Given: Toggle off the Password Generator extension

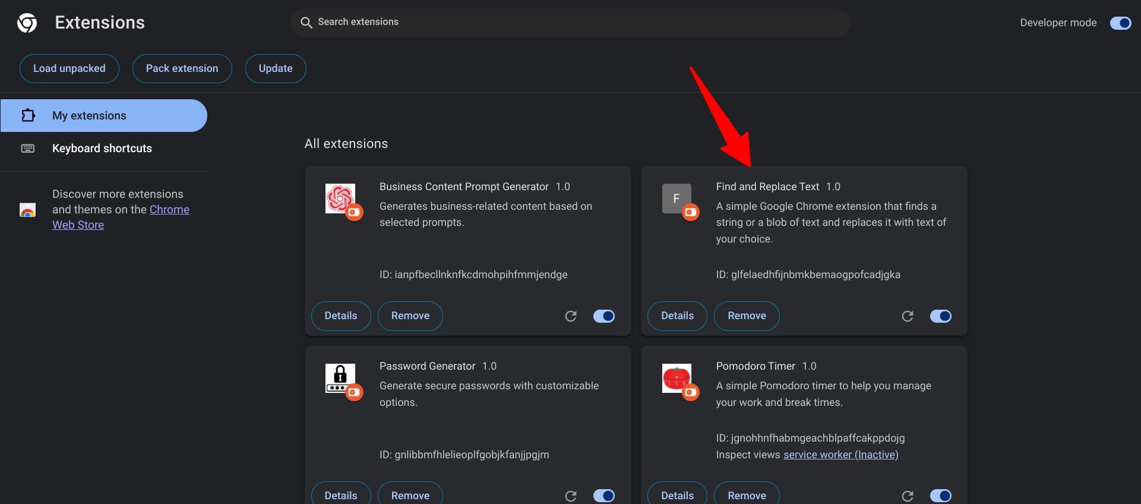Looking at the screenshot, I should point(604,496).
